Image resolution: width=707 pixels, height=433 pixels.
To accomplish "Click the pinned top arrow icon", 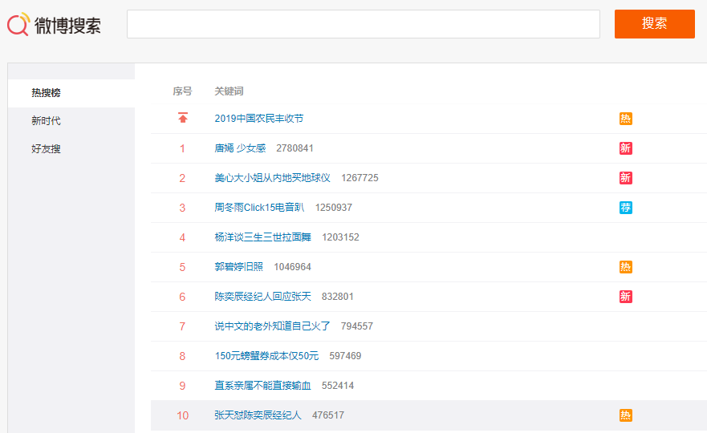I will [183, 119].
